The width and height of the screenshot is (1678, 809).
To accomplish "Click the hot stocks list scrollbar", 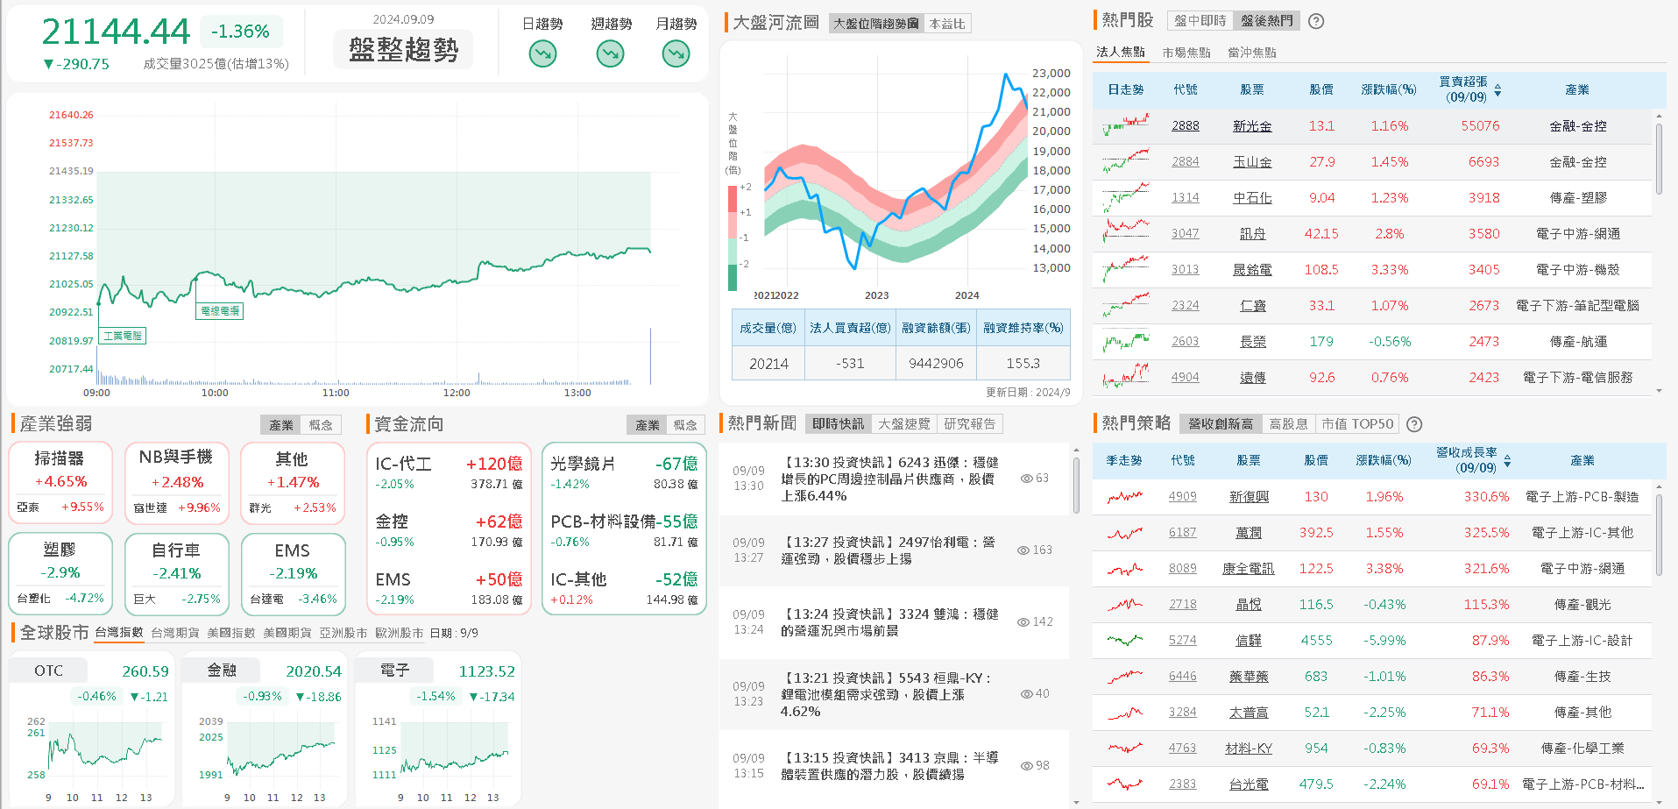I will (x=1659, y=160).
